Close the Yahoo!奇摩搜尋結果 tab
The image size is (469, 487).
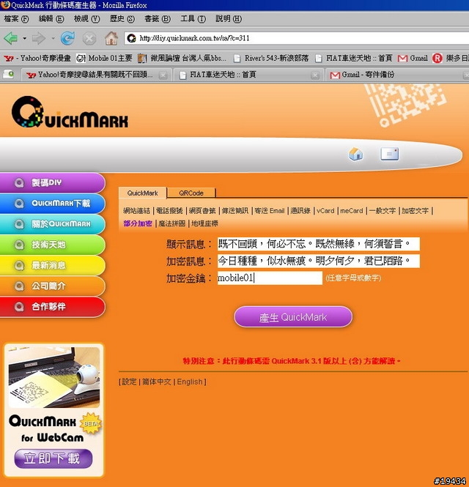click(x=163, y=75)
